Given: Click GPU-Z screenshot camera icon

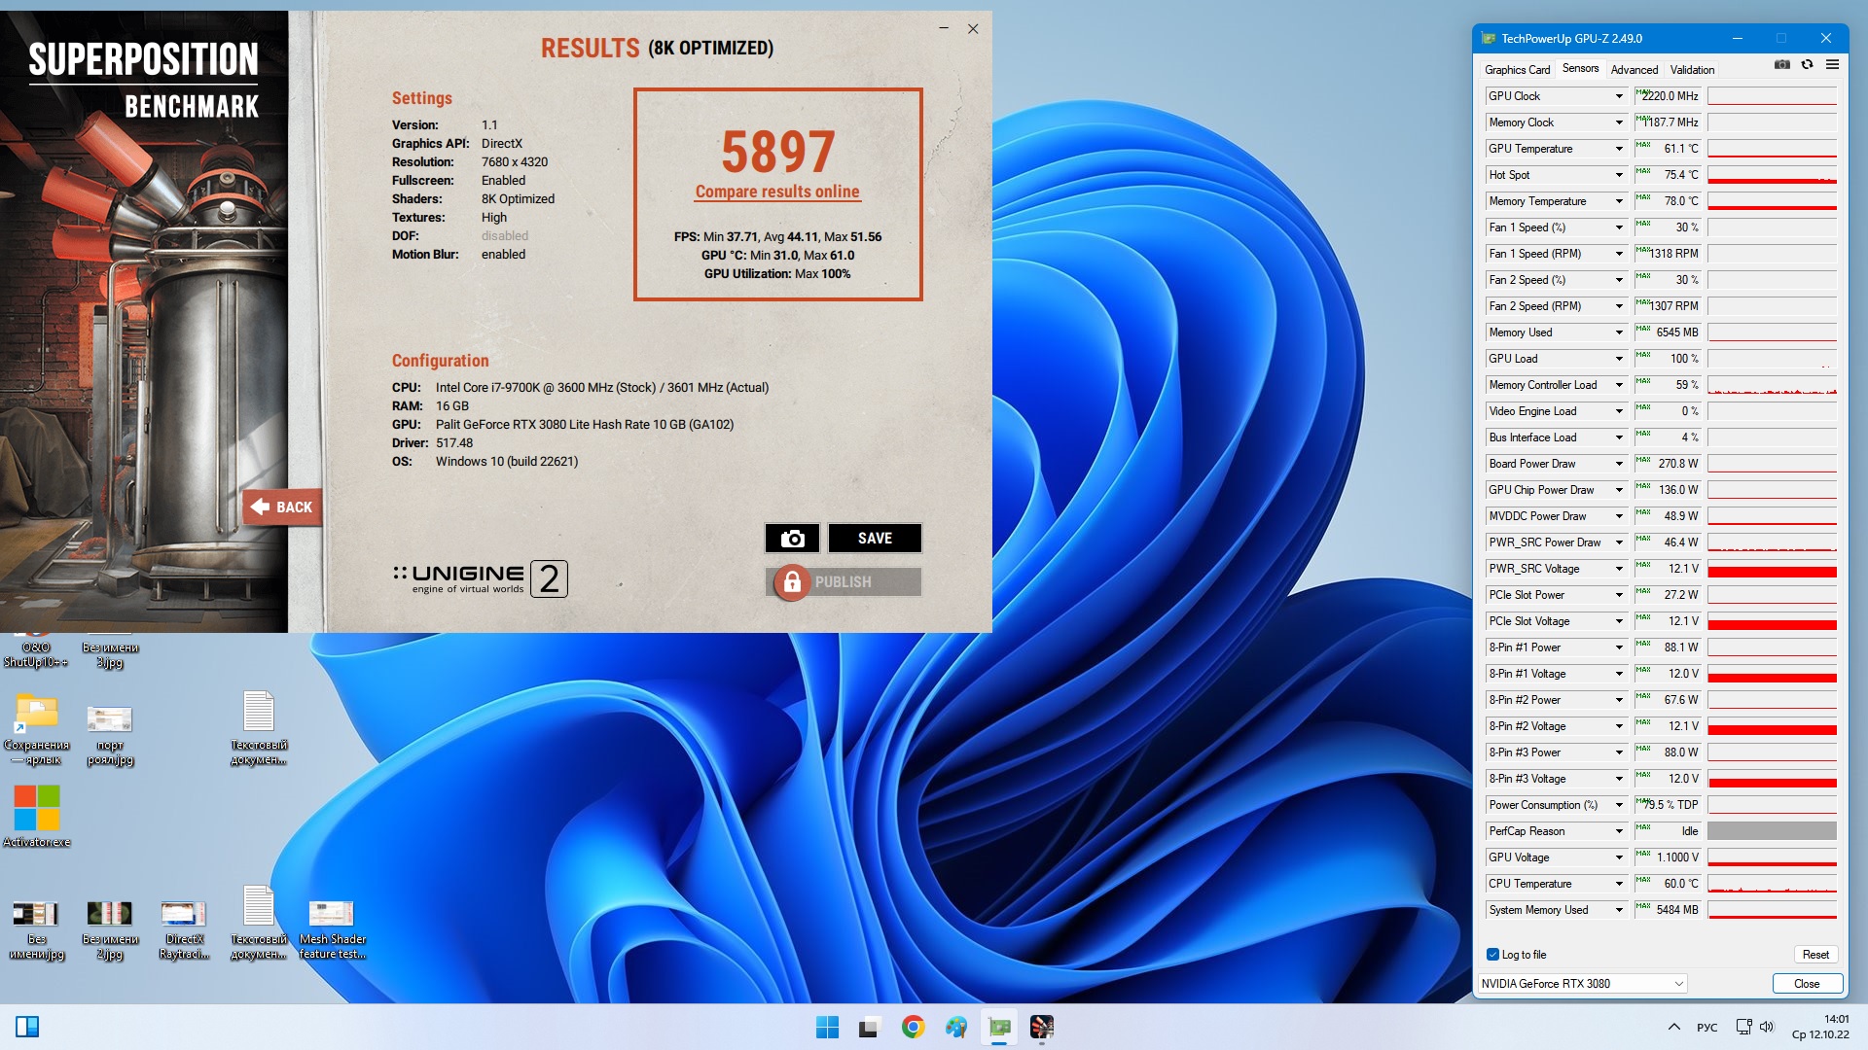Looking at the screenshot, I should (x=1781, y=65).
